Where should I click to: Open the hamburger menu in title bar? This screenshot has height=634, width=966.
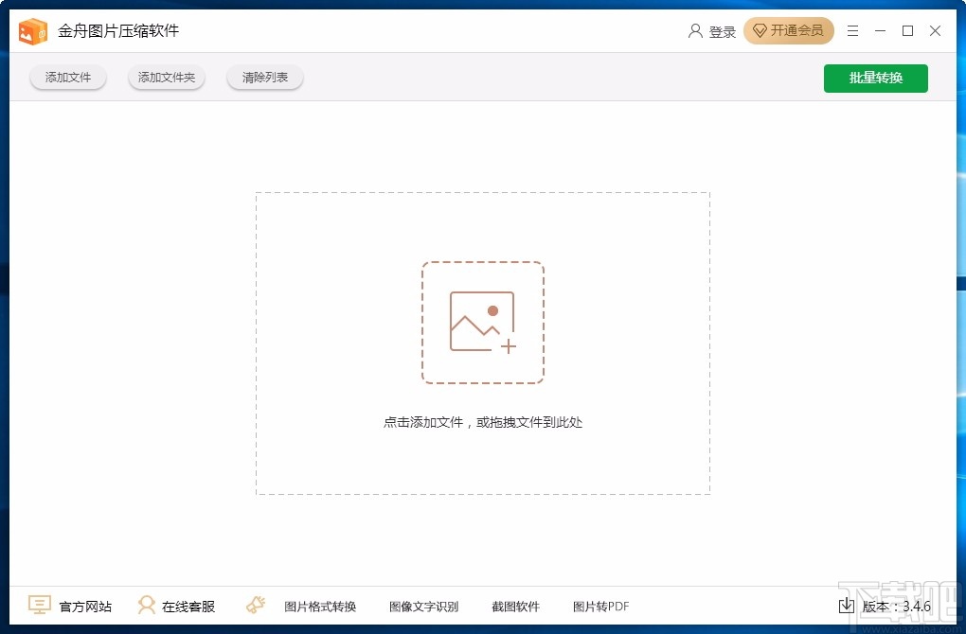852,30
